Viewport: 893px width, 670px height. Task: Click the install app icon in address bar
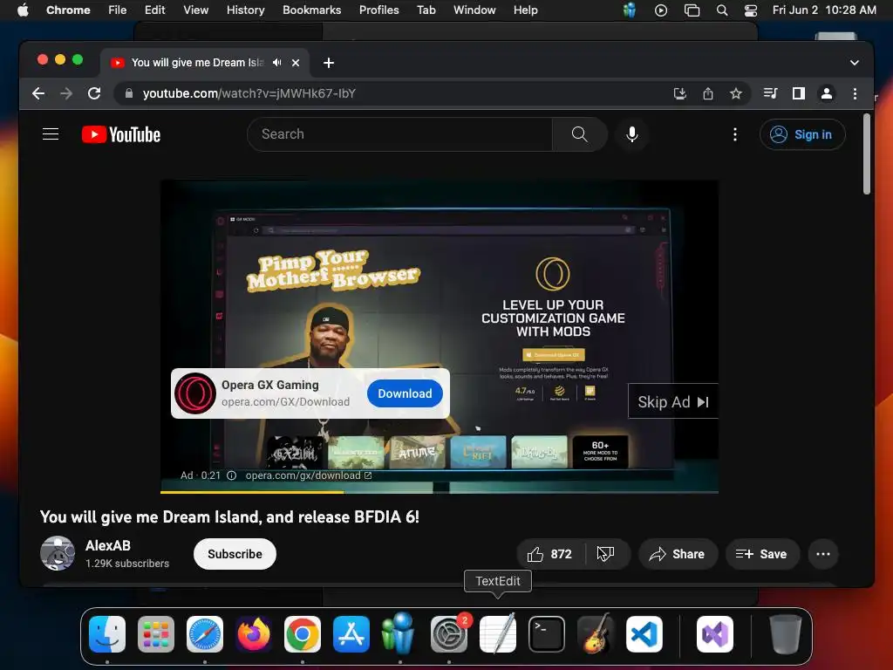(680, 93)
